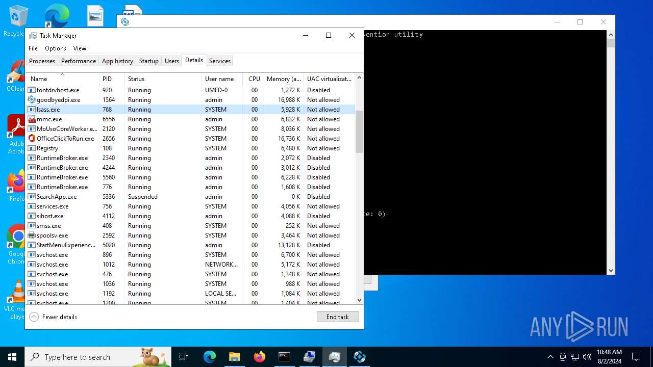Image resolution: width=653 pixels, height=367 pixels.
Task: Switch to the command prompt taskbar icon
Action: coord(285,357)
